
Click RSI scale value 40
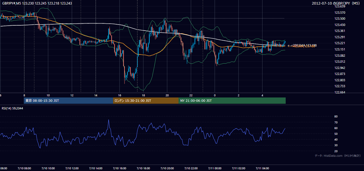(x=336, y=139)
